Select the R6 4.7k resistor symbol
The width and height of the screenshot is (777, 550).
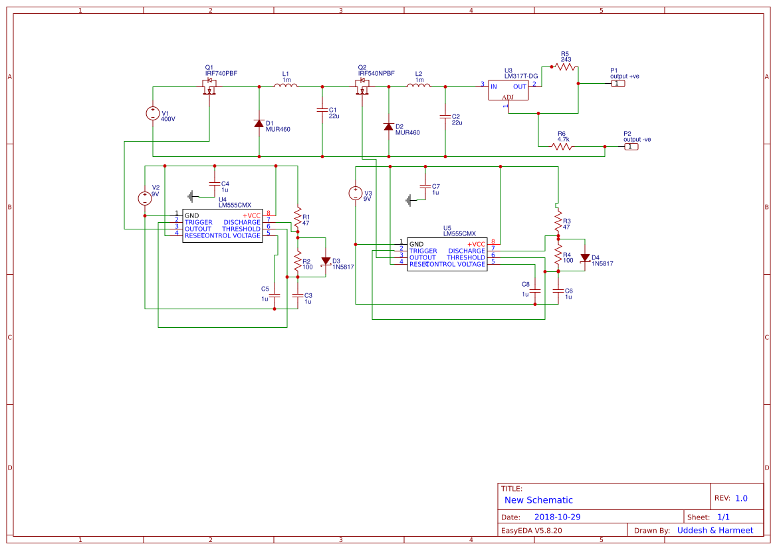click(562, 146)
